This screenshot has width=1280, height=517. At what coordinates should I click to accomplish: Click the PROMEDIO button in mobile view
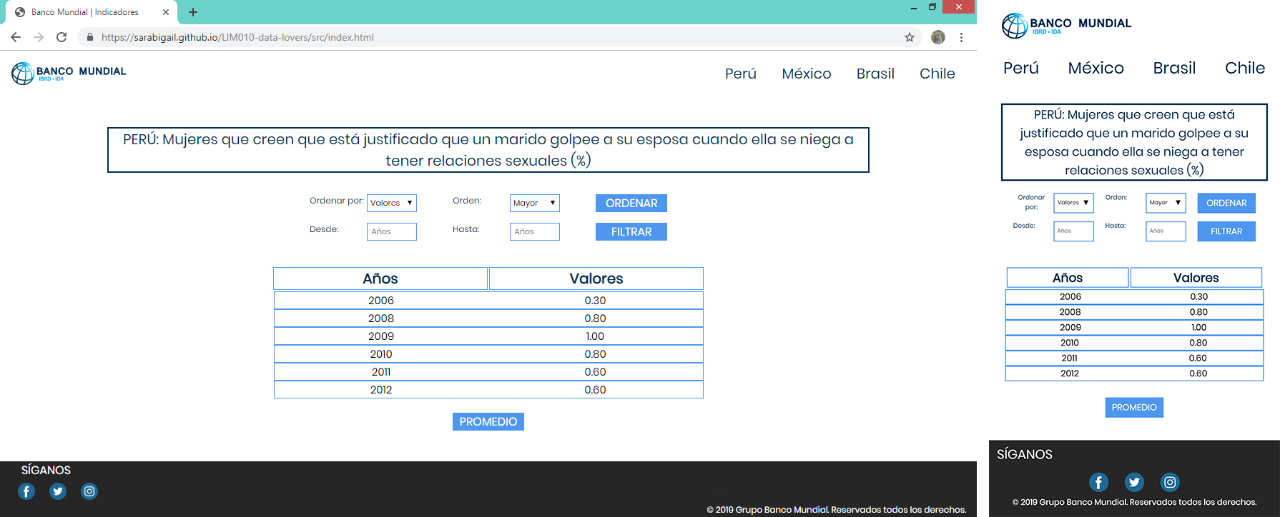[1134, 407]
